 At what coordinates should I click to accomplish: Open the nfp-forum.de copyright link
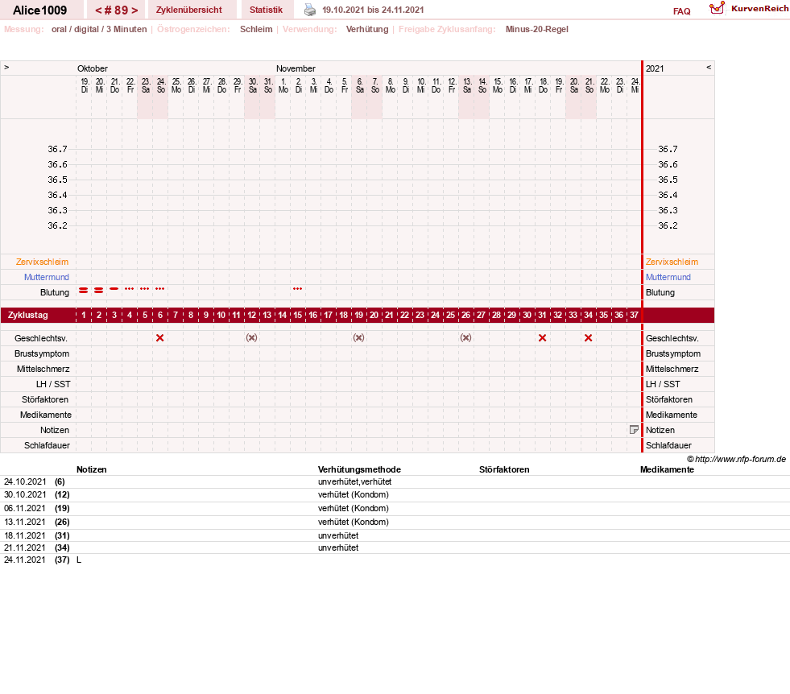[737, 459]
